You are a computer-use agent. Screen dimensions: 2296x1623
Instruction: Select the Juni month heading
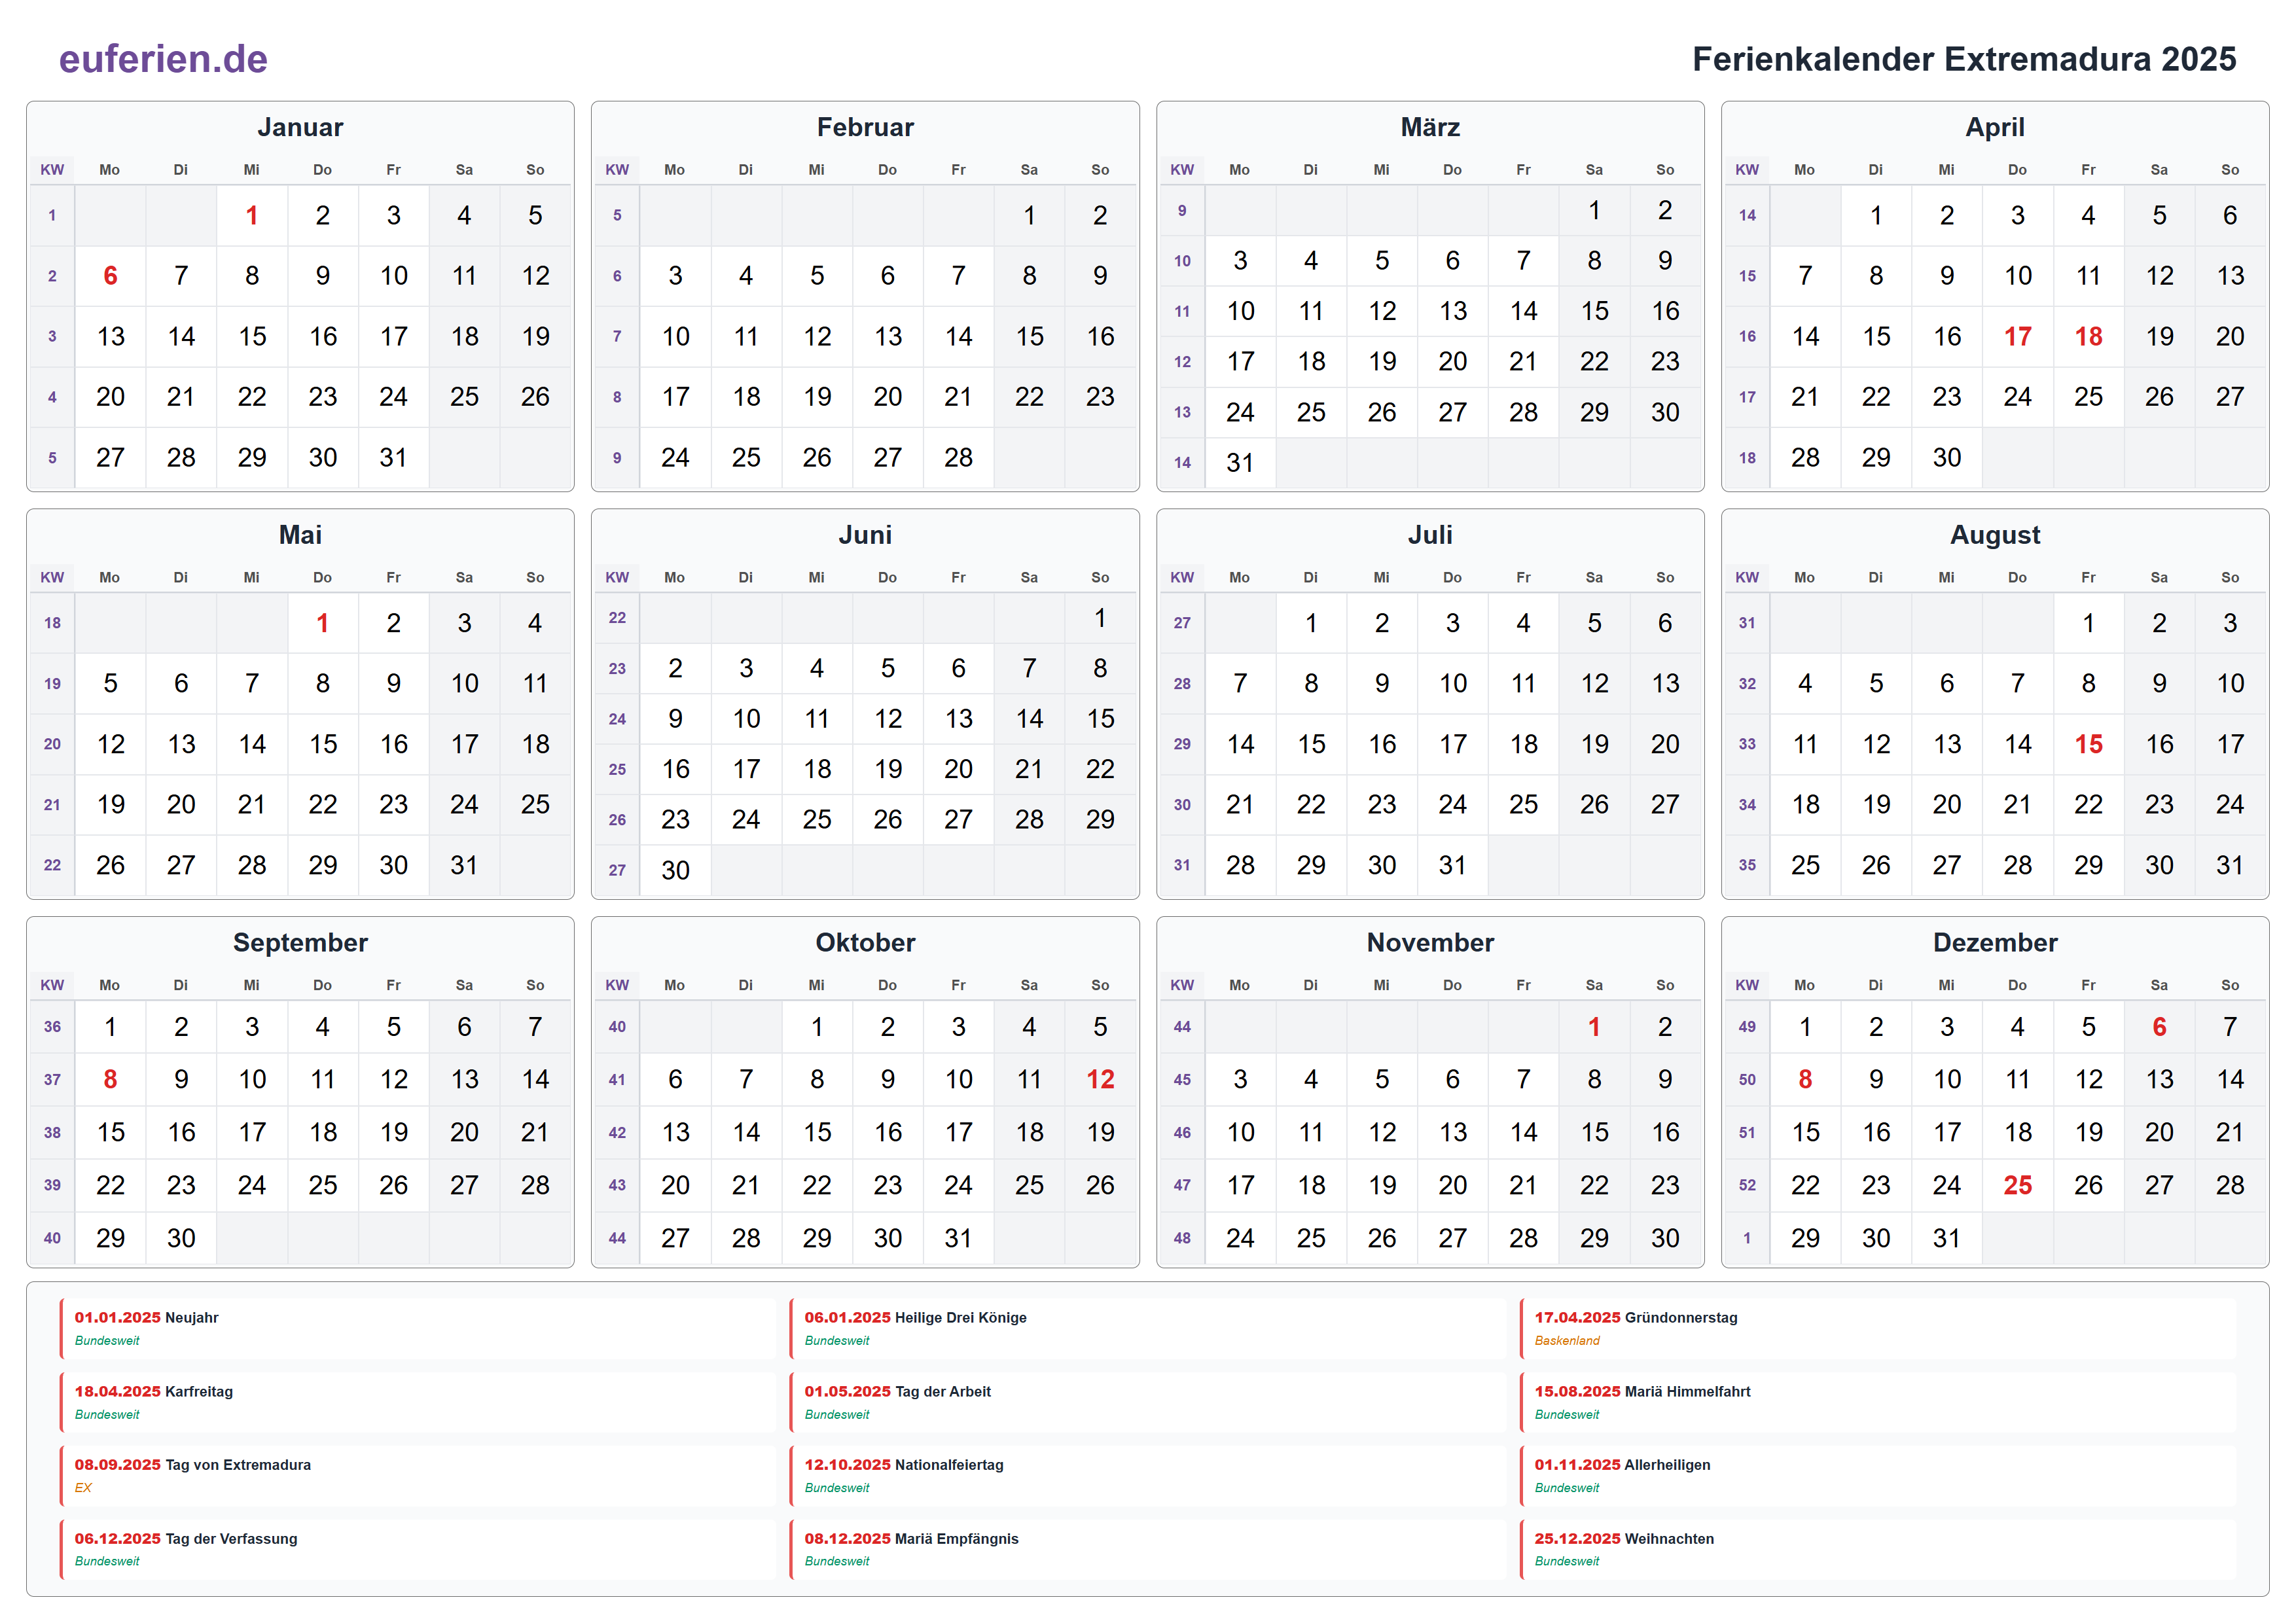(865, 535)
